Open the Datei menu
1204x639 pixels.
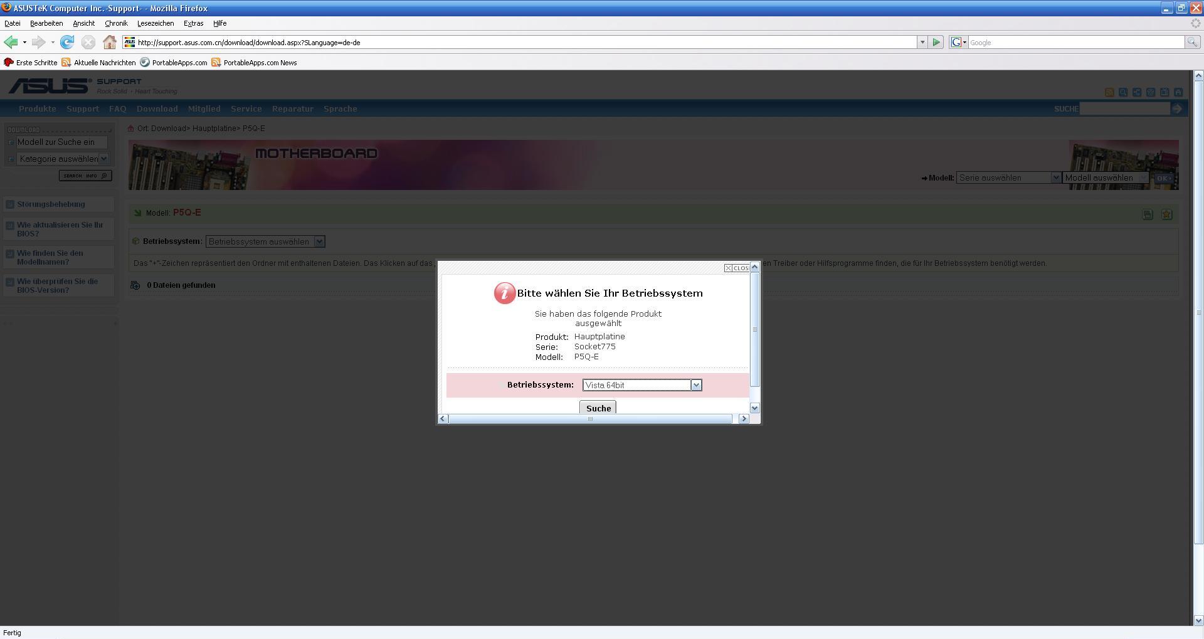[x=13, y=23]
